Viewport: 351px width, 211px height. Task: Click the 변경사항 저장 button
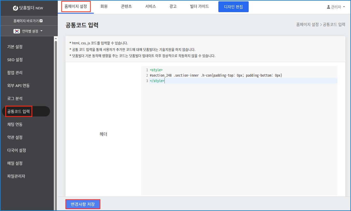pyautogui.click(x=83, y=204)
